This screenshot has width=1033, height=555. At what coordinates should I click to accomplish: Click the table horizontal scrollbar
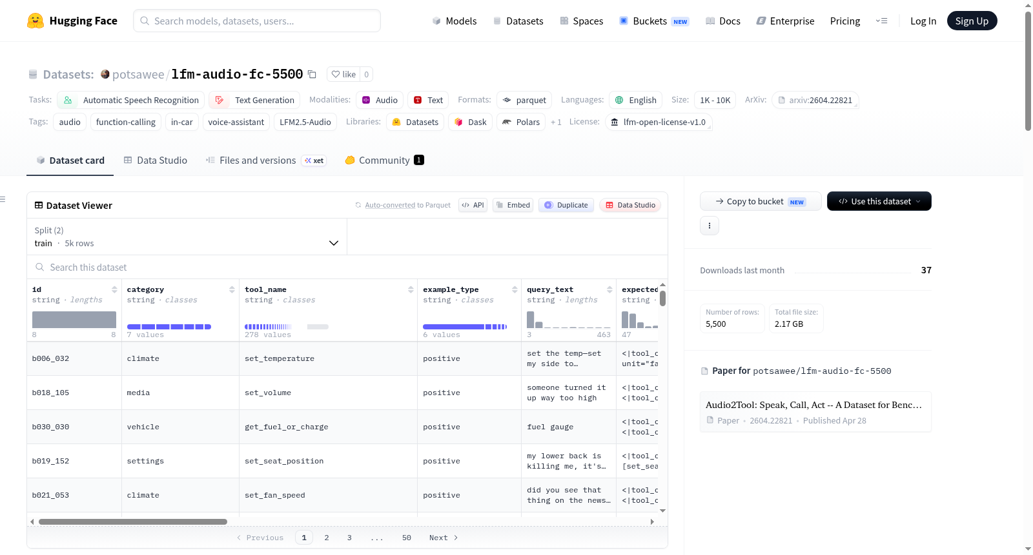tap(133, 521)
